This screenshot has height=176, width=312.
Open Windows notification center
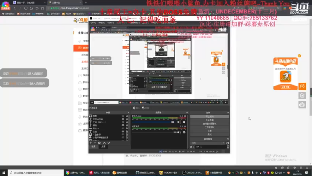tap(307, 172)
